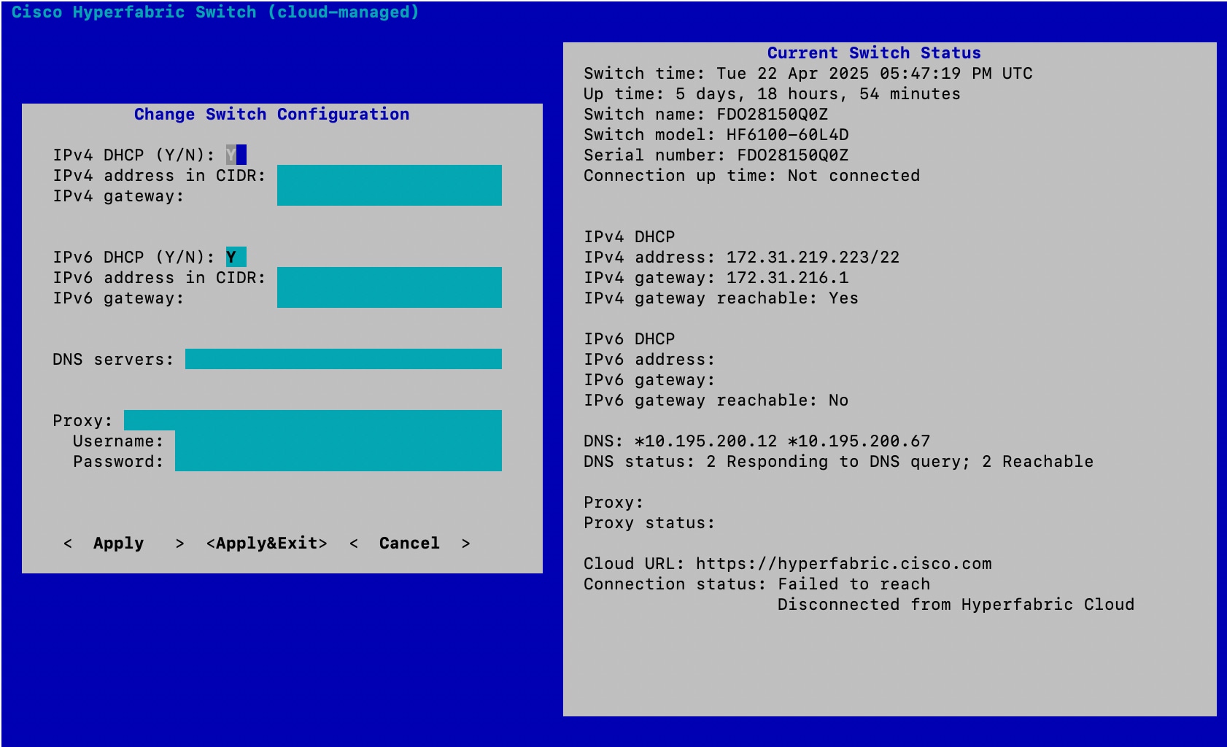
Task: Activate the Apply&Exit button
Action: pyautogui.click(x=267, y=543)
